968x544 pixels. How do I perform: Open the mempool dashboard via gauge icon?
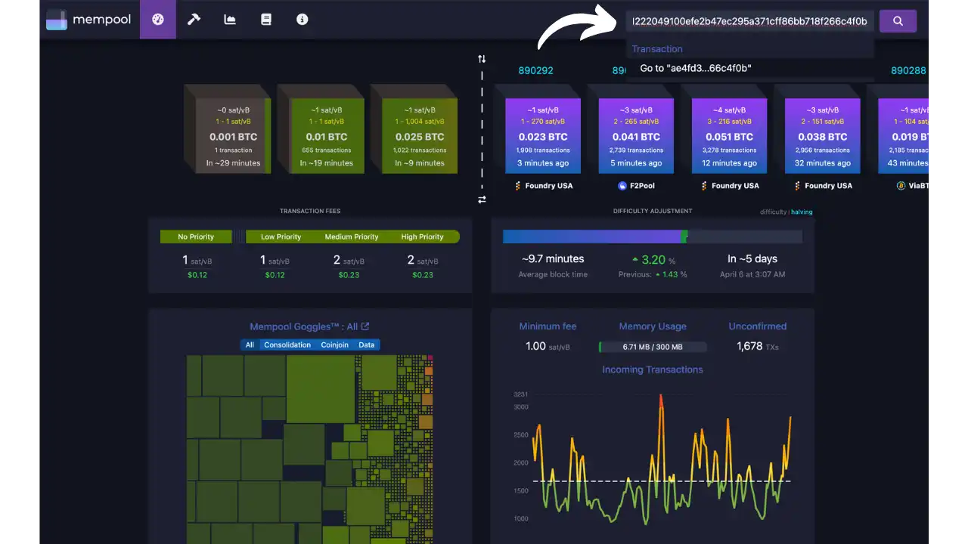(x=157, y=20)
